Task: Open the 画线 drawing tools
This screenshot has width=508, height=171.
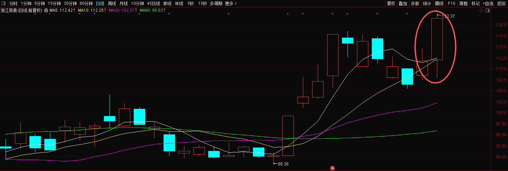Action: point(439,3)
